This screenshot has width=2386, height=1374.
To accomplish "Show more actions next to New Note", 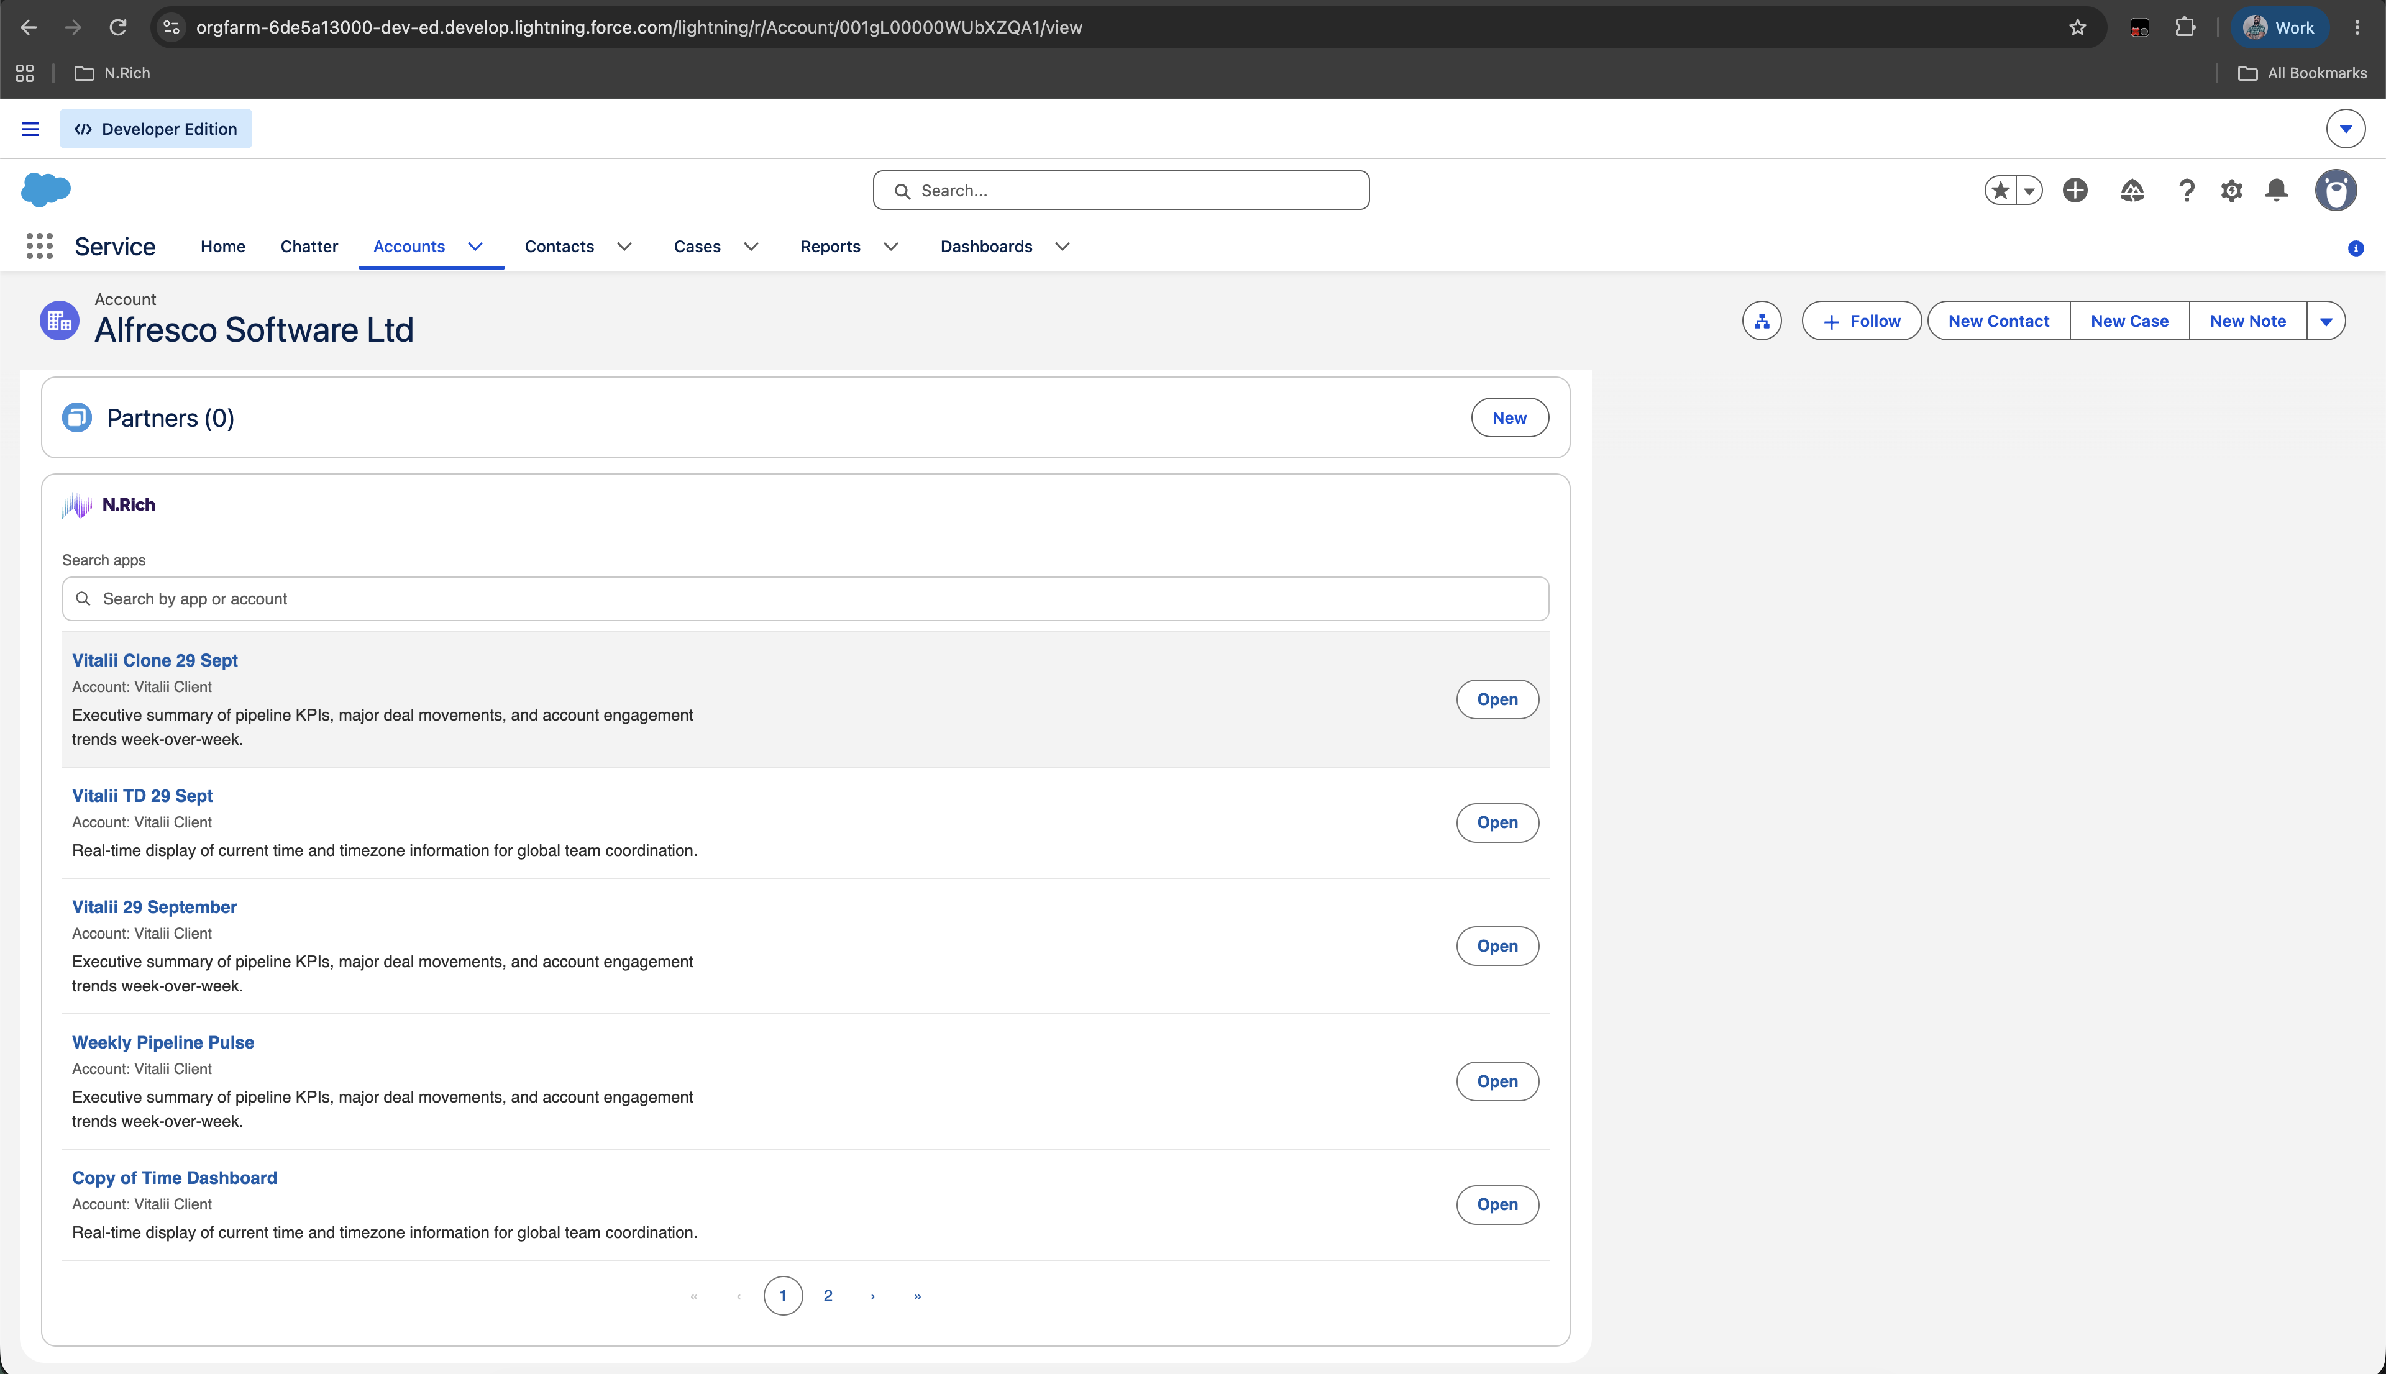I will pos(2326,321).
